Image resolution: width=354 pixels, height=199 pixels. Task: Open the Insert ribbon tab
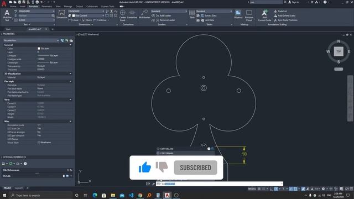(x=23, y=7)
